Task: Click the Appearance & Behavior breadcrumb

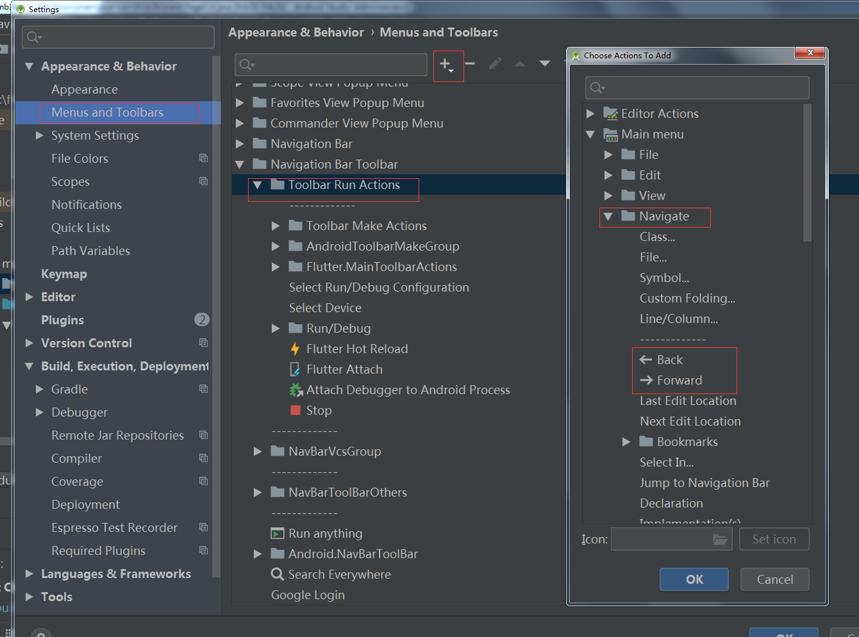Action: [296, 32]
